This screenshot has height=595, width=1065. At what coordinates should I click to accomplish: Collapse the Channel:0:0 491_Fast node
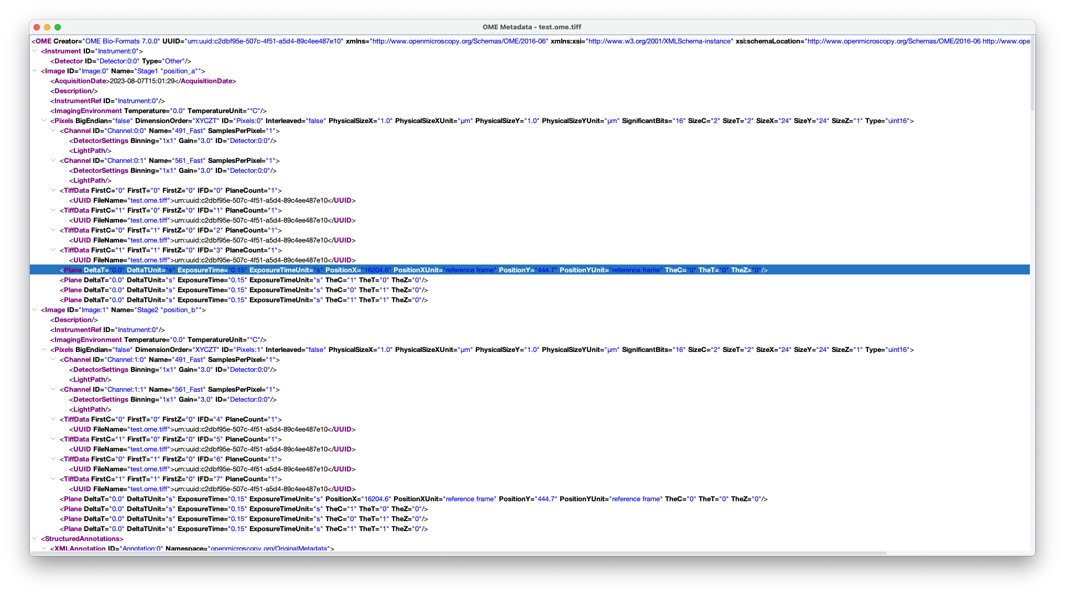(x=54, y=130)
